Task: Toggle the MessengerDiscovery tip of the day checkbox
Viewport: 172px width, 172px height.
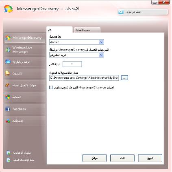Action: pyautogui.click(x=51, y=88)
